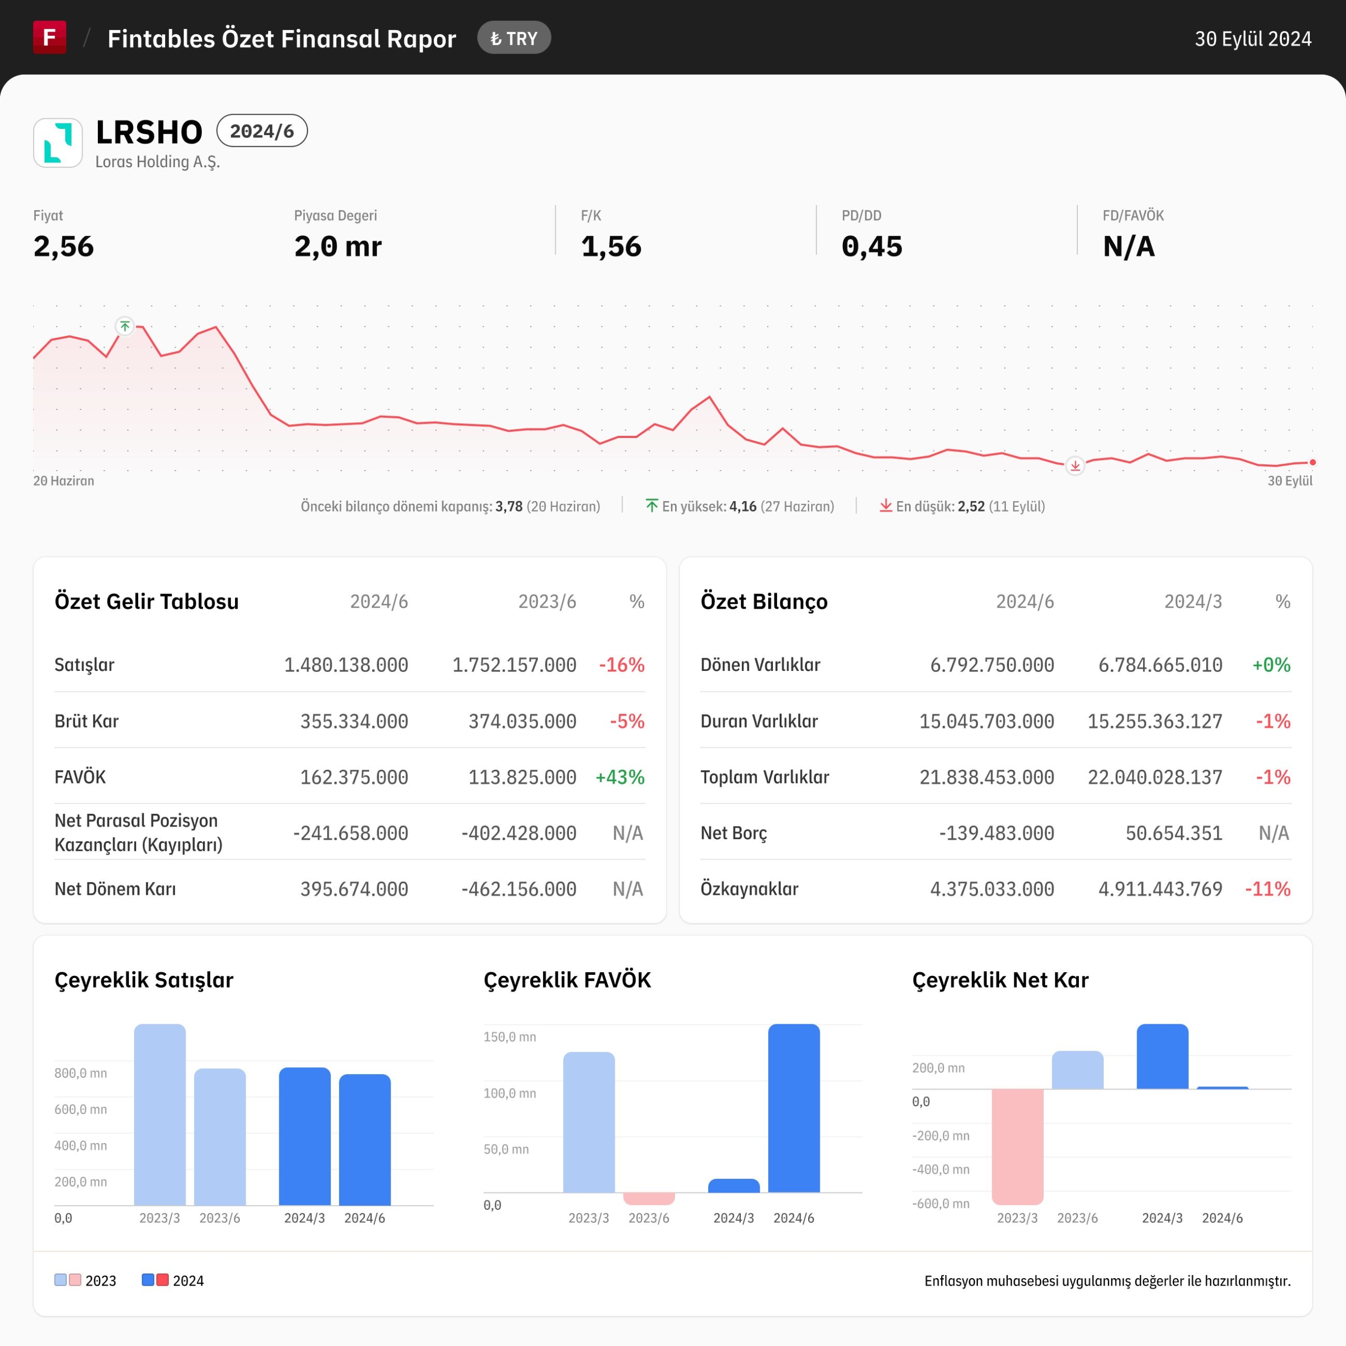Click the red lowest-price marker on chart
The image size is (1346, 1346).
pyautogui.click(x=1075, y=466)
